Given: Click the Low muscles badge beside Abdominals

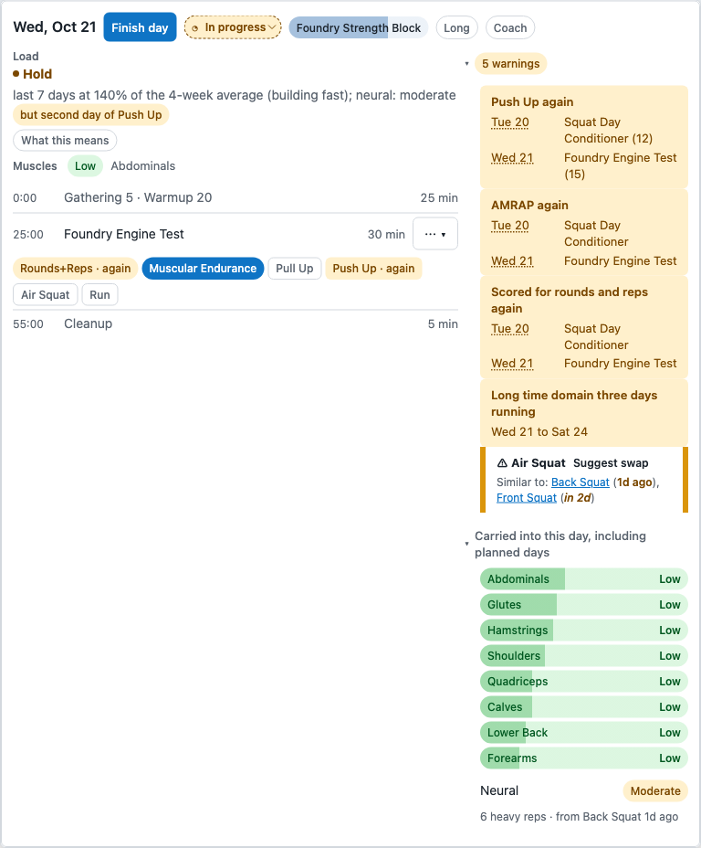Looking at the screenshot, I should (x=85, y=166).
